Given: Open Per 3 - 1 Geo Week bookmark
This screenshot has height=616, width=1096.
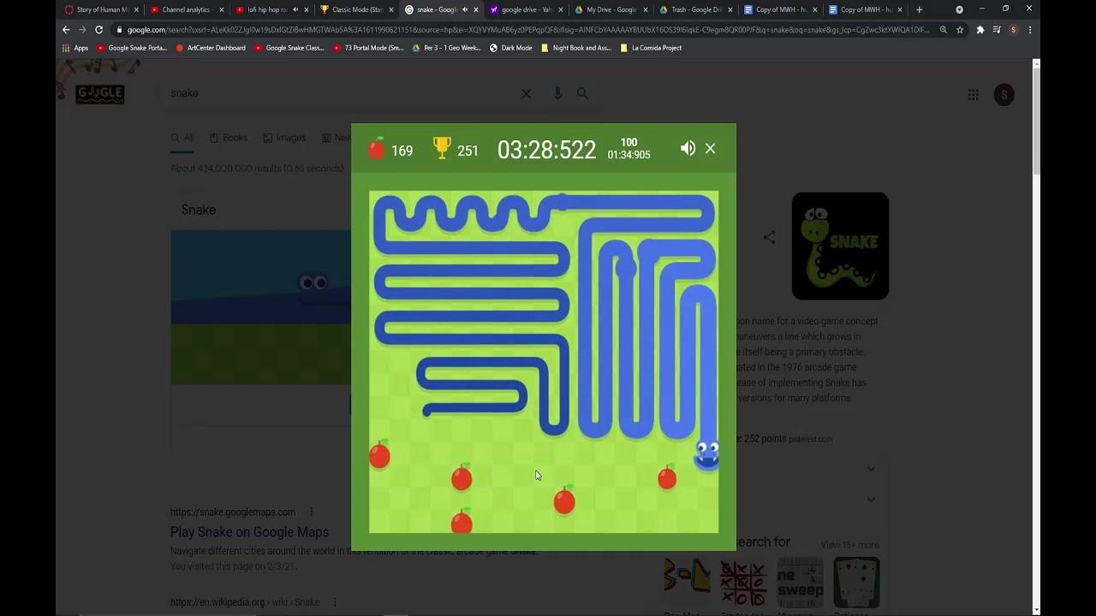Looking at the screenshot, I should (447, 48).
